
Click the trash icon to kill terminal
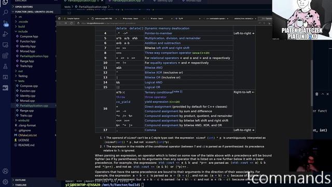(317, 94)
